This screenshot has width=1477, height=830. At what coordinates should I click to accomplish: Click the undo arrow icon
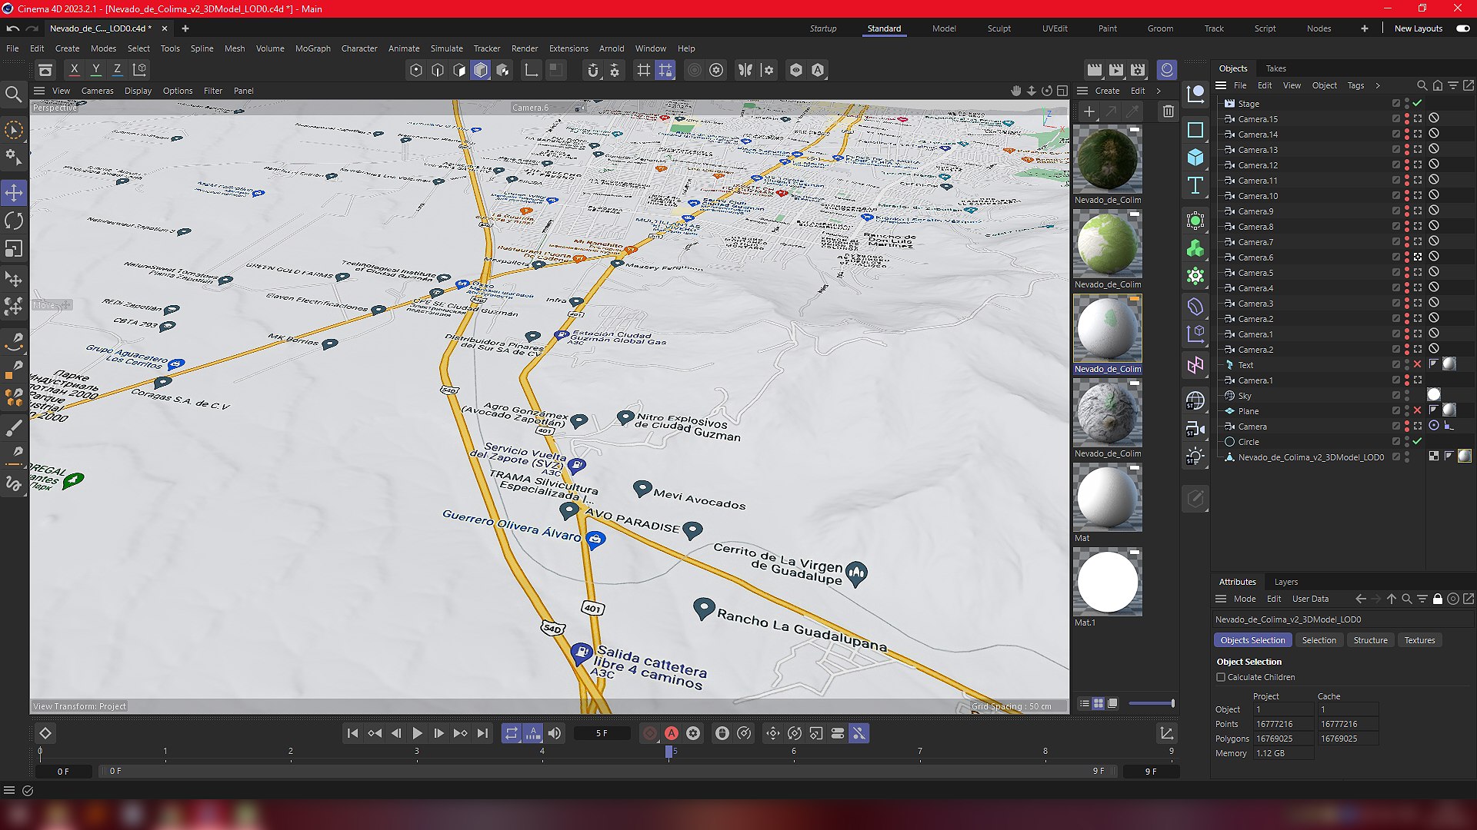(x=12, y=28)
